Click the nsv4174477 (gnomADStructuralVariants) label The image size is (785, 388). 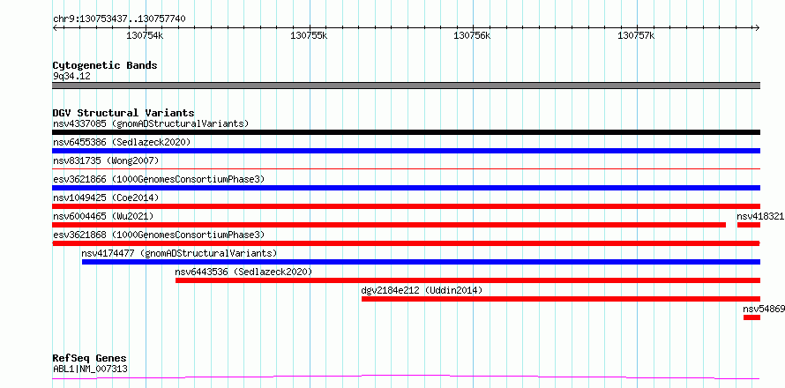(x=179, y=253)
